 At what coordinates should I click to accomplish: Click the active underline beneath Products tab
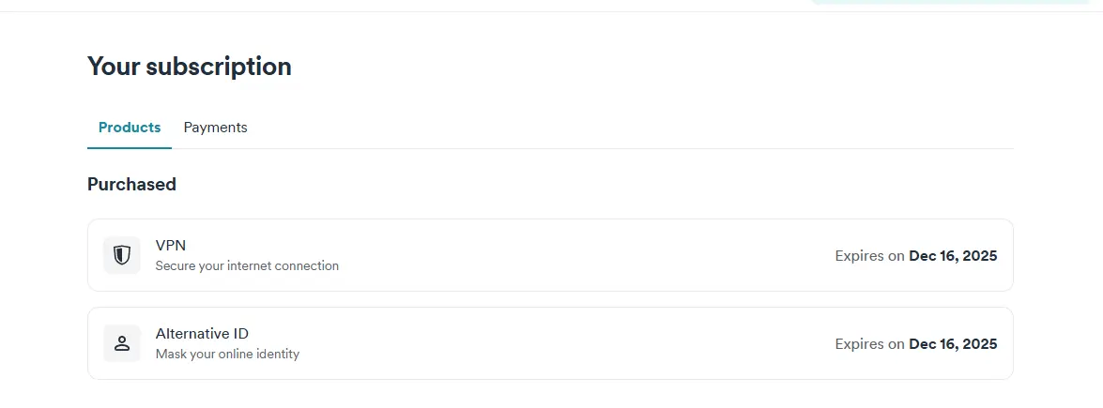coord(130,148)
